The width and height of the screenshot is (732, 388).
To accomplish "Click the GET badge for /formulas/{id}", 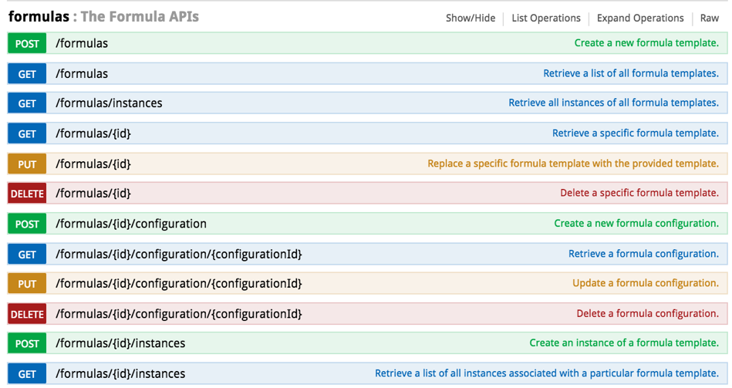I will [x=27, y=133].
